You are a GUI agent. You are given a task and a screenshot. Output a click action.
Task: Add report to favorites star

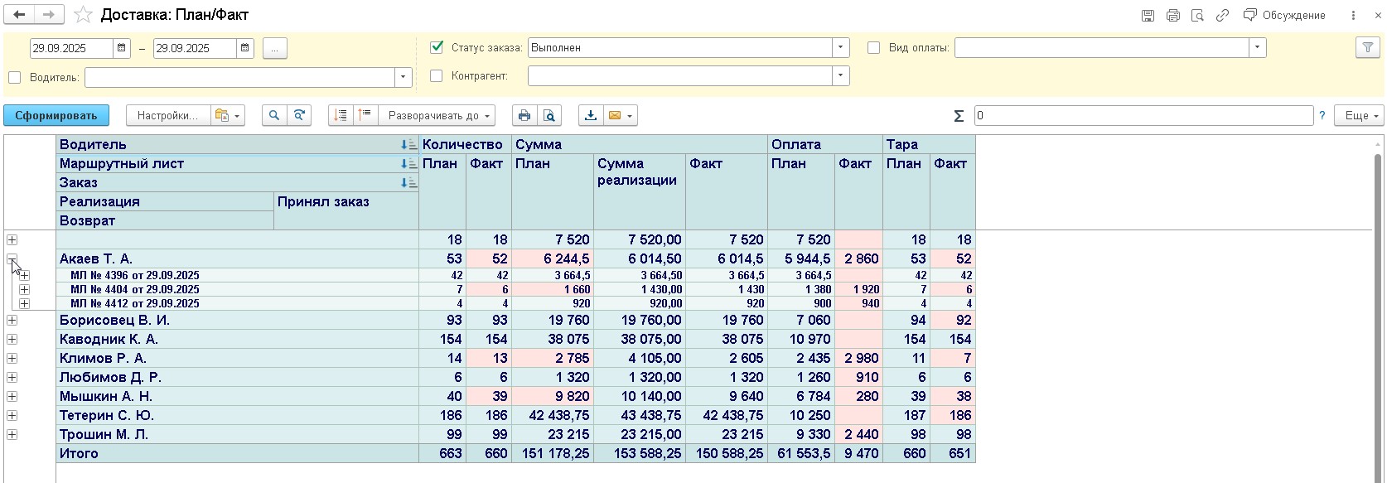(83, 15)
